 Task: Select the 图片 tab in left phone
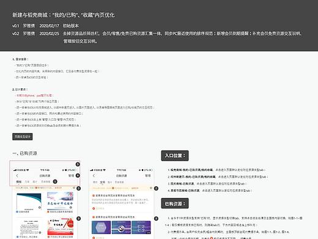(x=35, y=181)
